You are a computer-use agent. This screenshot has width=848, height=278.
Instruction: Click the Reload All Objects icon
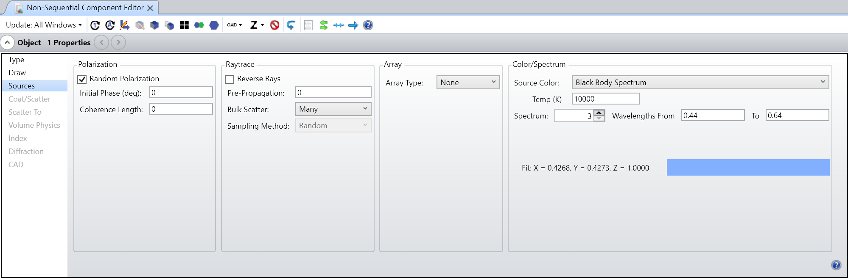coord(110,25)
